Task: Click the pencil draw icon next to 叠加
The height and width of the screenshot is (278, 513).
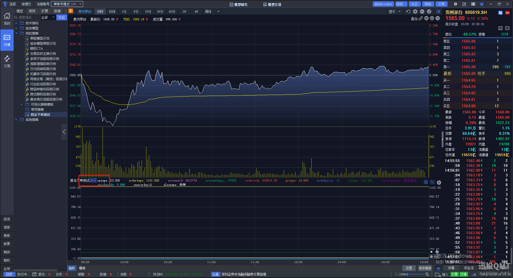Action: click(x=421, y=18)
